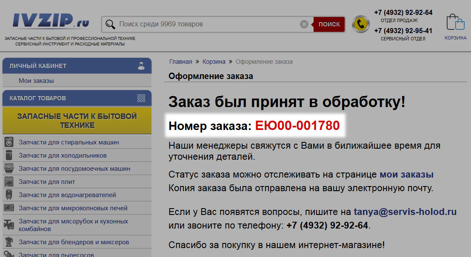
Task: Expand Запасные части к бытовой технике section
Action: coord(77,121)
